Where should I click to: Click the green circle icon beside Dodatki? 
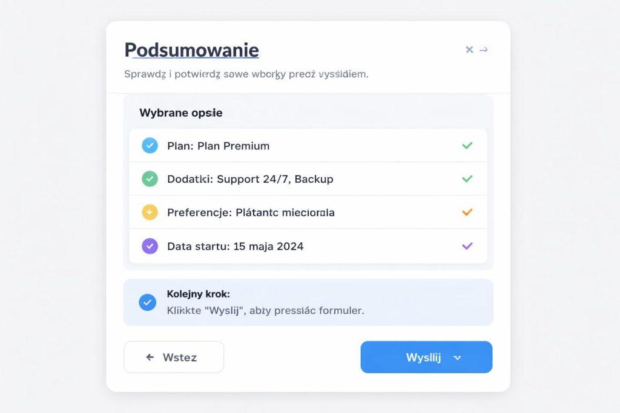click(150, 179)
